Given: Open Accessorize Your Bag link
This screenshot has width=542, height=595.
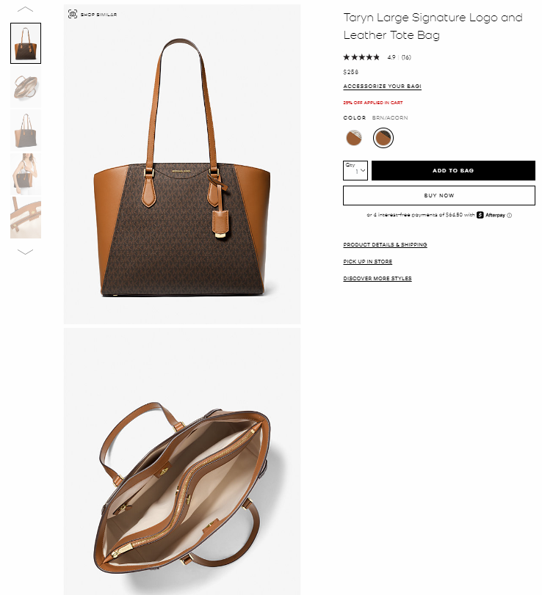Looking at the screenshot, I should (x=382, y=86).
